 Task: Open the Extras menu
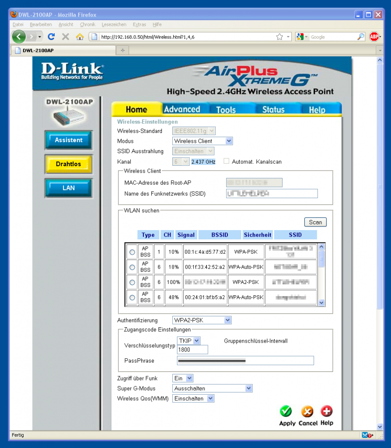click(x=139, y=24)
